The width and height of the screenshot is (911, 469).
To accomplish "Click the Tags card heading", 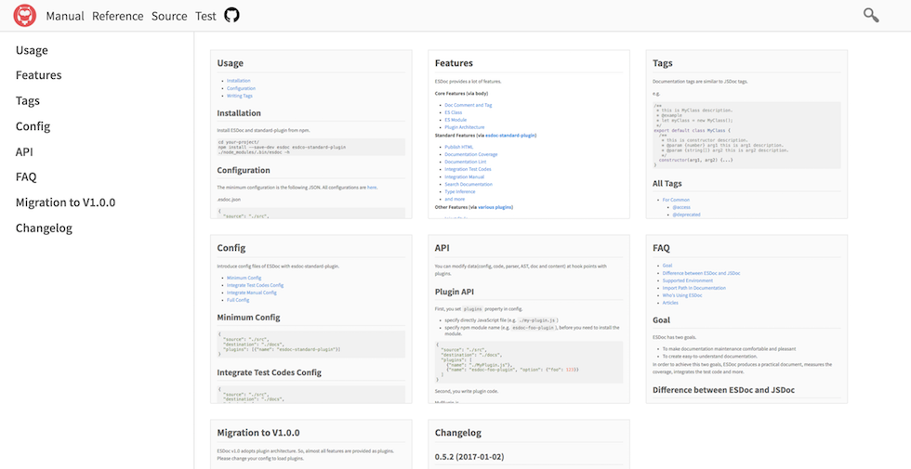I will pyautogui.click(x=662, y=63).
